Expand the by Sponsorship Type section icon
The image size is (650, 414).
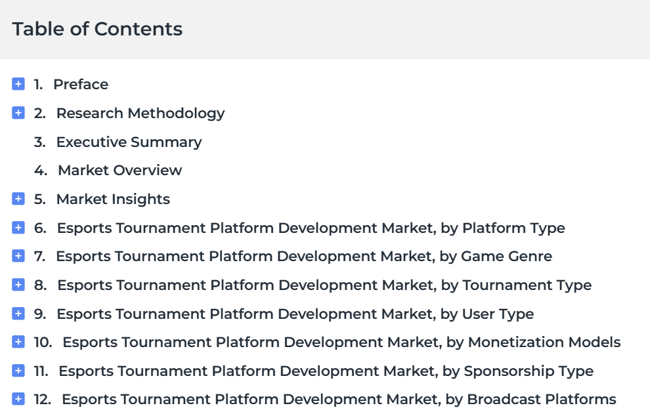click(x=18, y=371)
